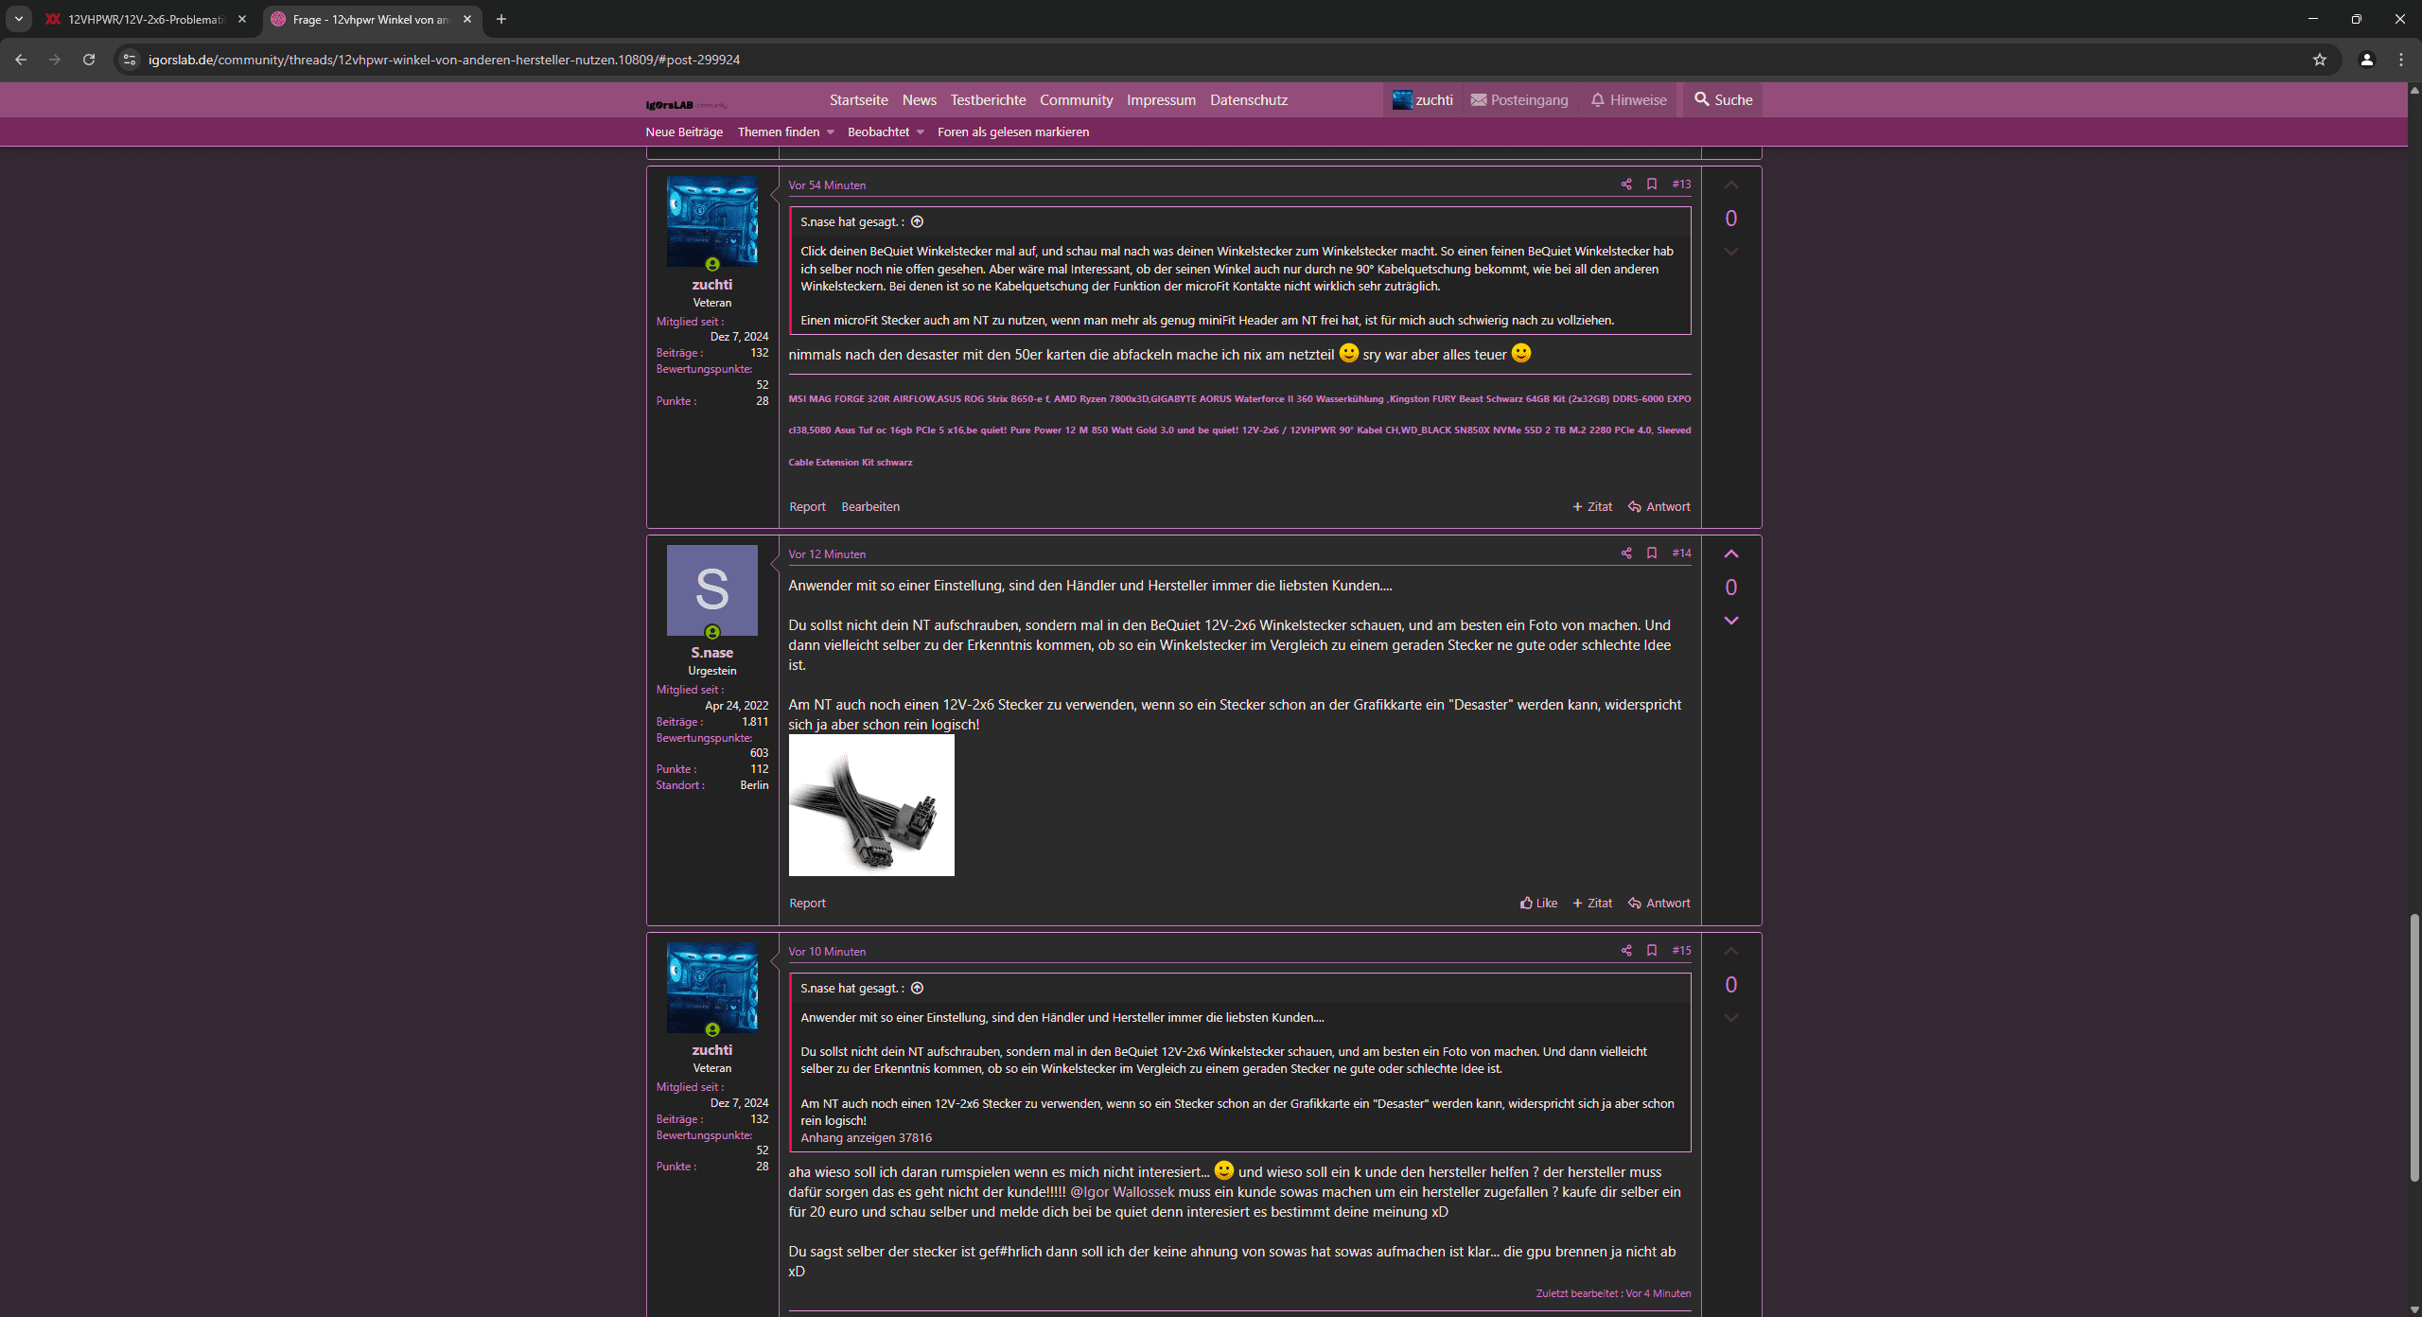Bookmark post #13 with the bookmark icon
2422x1317 pixels.
[x=1652, y=184]
